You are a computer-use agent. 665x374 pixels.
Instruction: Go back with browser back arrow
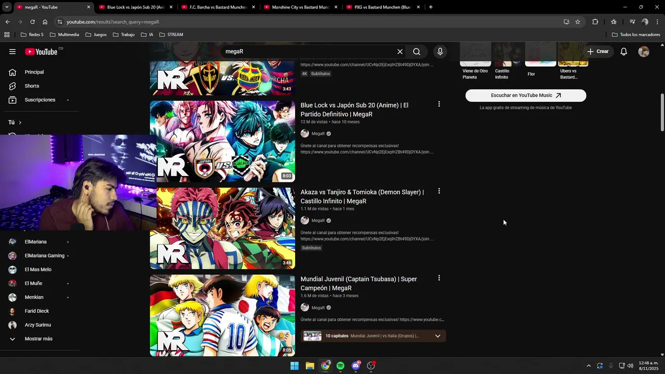point(7,22)
